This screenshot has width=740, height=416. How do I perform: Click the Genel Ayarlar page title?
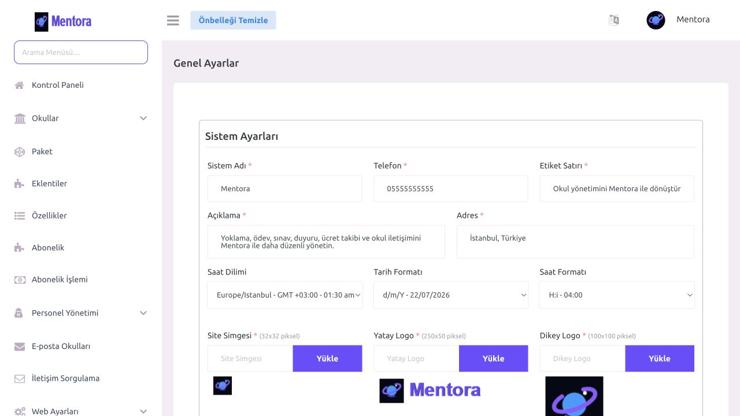[x=206, y=64]
